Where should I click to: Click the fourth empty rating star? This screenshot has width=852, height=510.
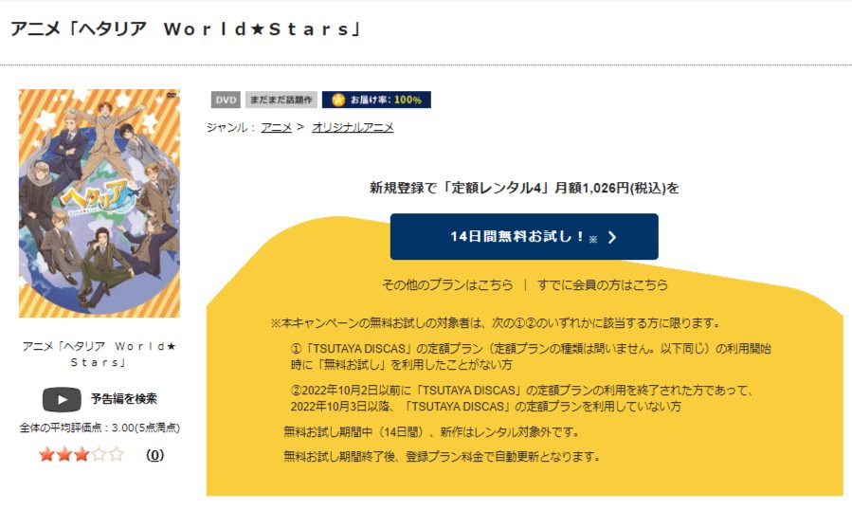(x=99, y=454)
